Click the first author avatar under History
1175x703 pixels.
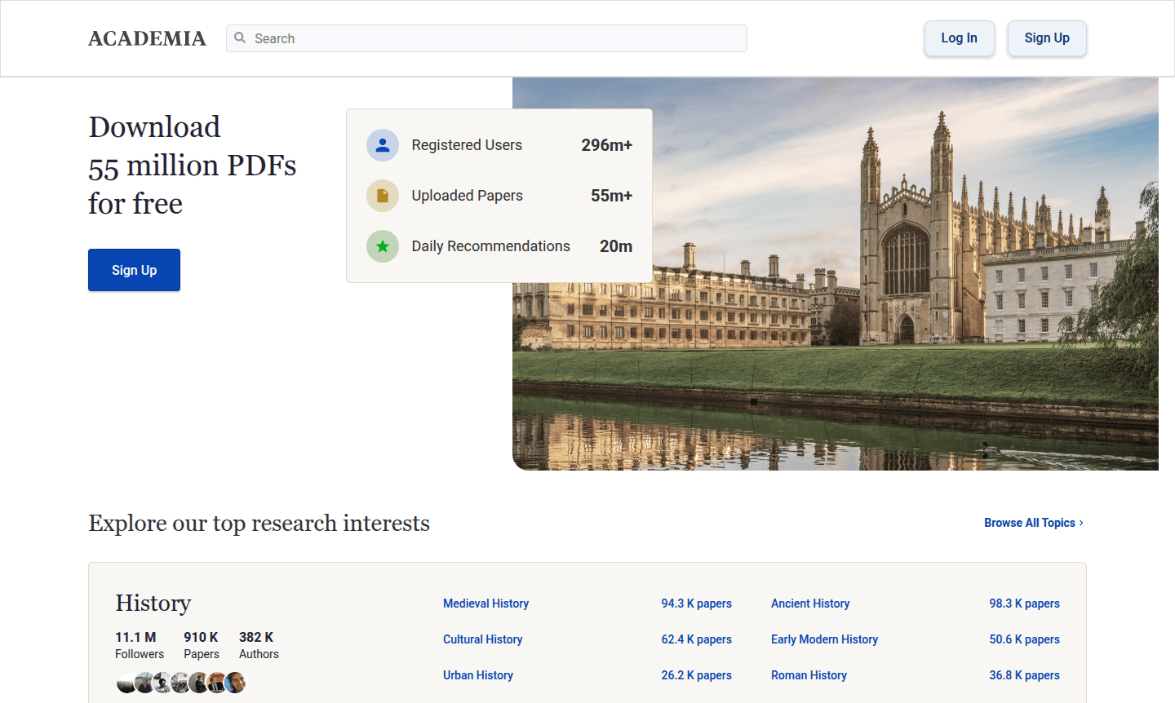click(x=126, y=683)
